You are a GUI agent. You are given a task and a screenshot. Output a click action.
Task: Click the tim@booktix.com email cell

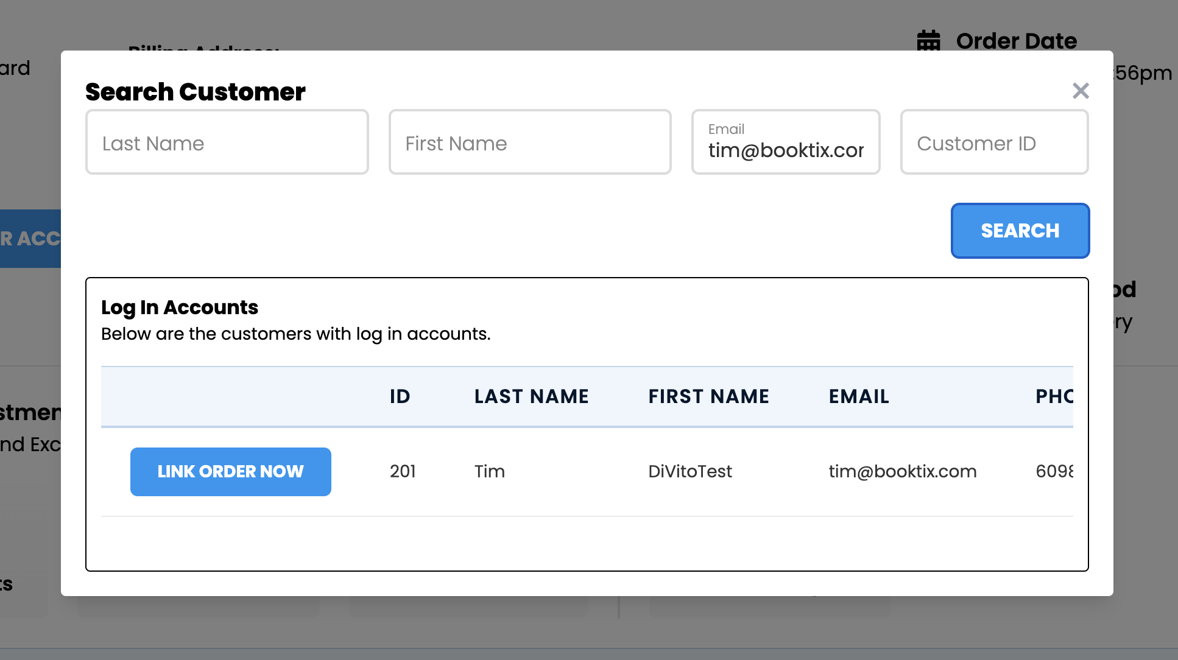pos(903,471)
